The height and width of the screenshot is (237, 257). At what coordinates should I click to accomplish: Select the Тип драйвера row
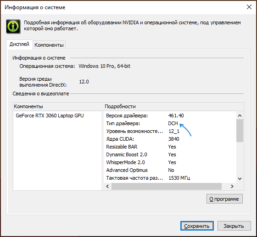[x=170, y=123]
